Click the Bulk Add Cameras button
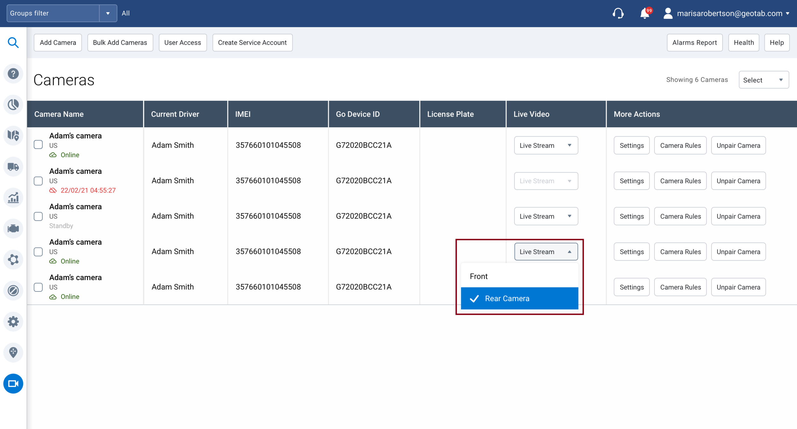Viewport: 797px width, 429px height. (120, 42)
